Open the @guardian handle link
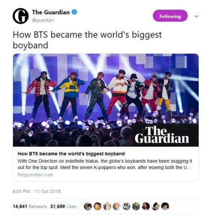Viewport: 211px width, 215px height. (43, 20)
